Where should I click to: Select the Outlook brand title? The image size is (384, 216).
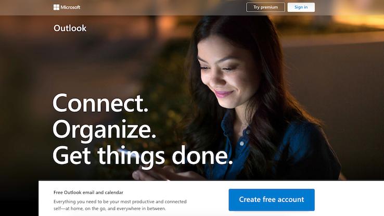point(70,28)
